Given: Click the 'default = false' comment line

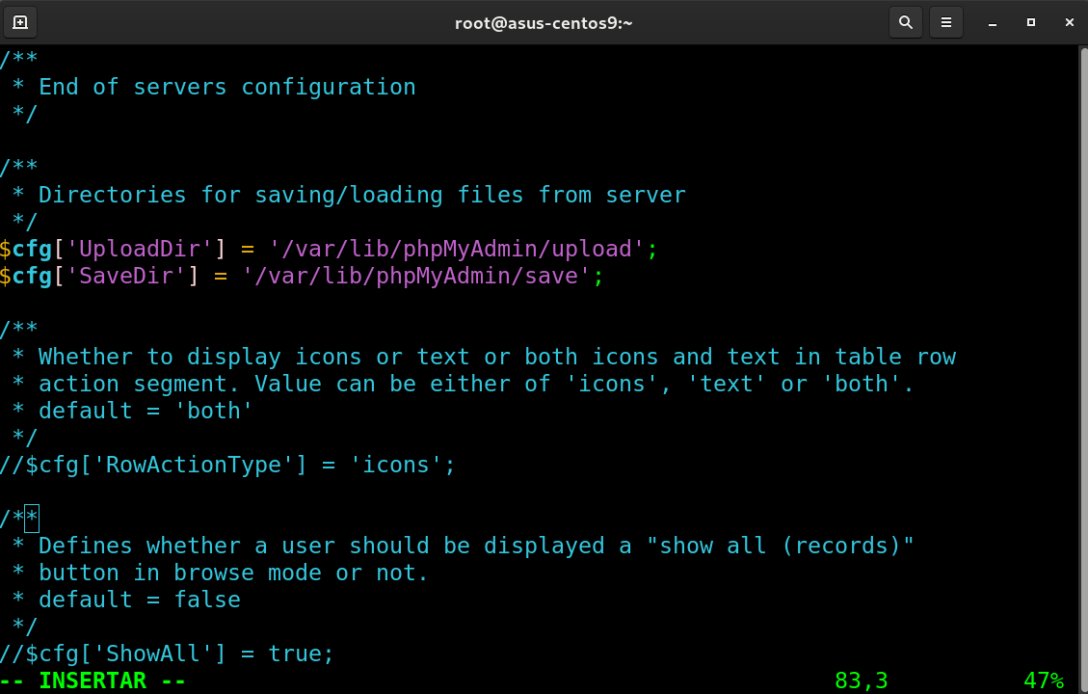Looking at the screenshot, I should (126, 600).
